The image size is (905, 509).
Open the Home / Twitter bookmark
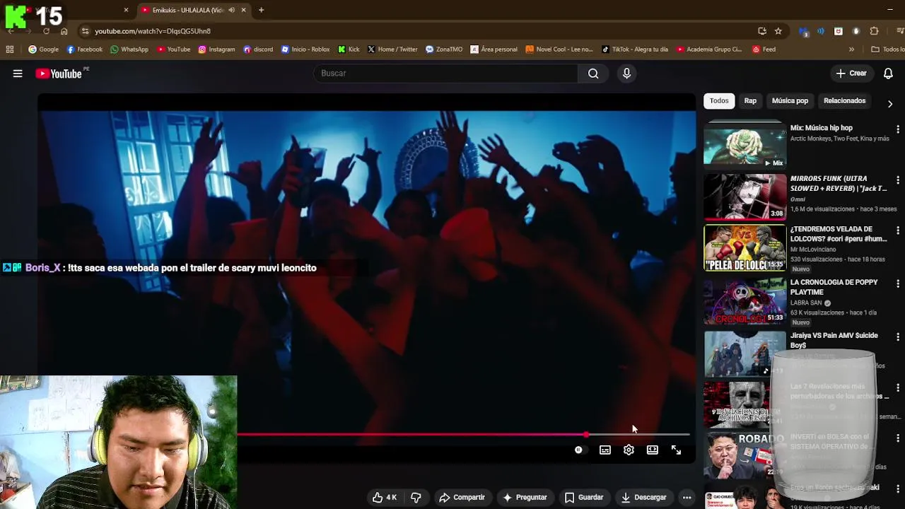click(x=392, y=49)
